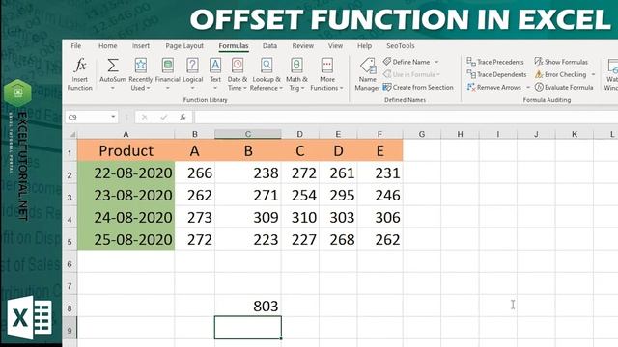Click Evaluate Formula
This screenshot has height=347, width=618.
pos(564,87)
